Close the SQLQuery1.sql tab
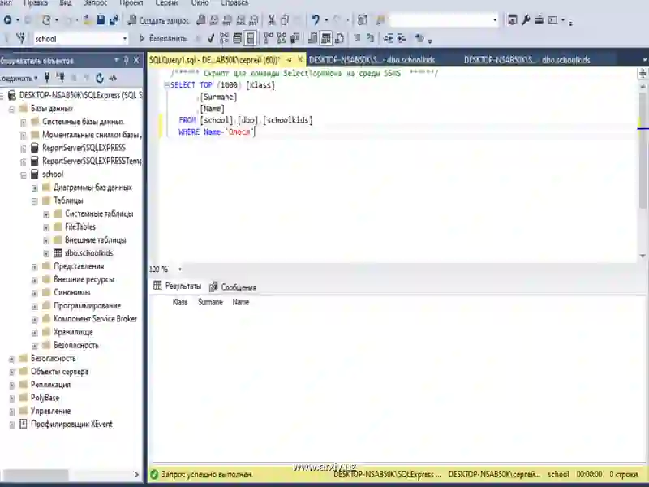 300,59
